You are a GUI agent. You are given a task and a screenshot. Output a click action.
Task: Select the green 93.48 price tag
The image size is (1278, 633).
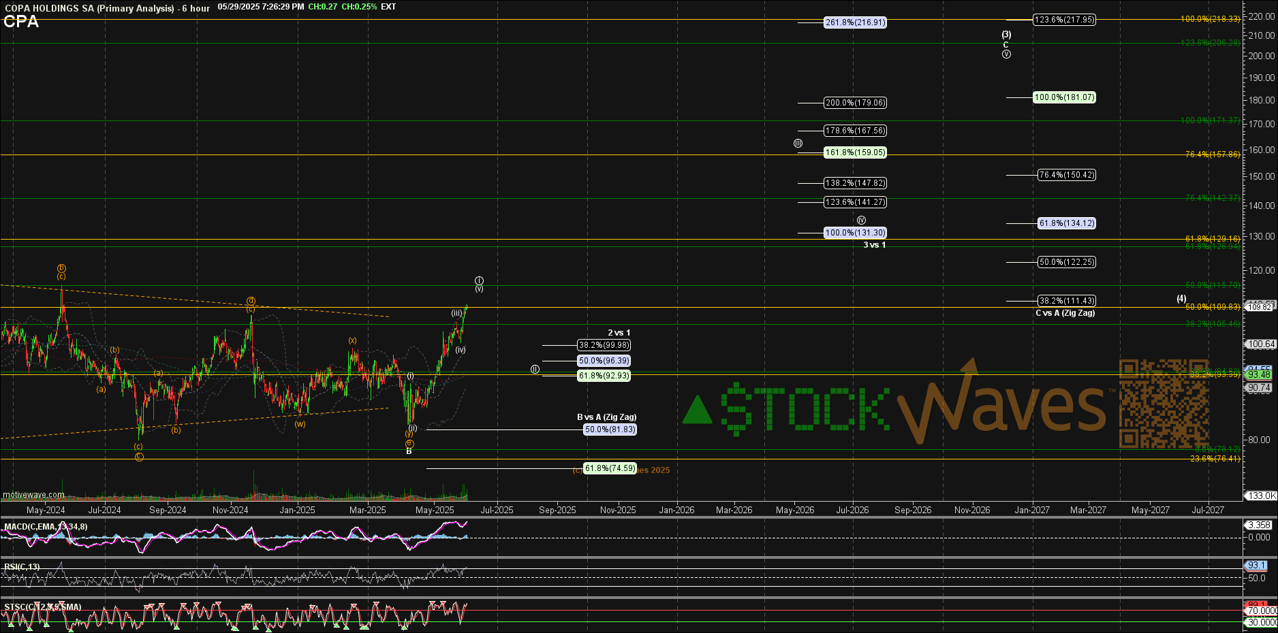tap(1259, 374)
